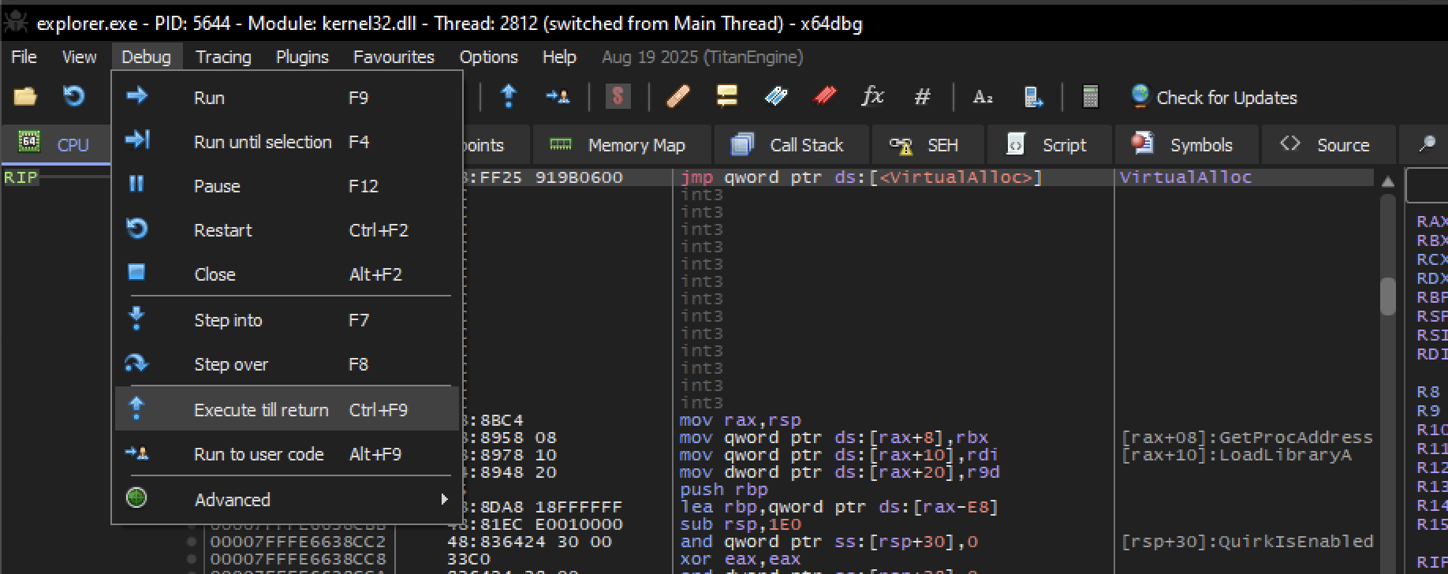Select Close in the Debug menu
The image size is (1448, 574).
(x=287, y=274)
